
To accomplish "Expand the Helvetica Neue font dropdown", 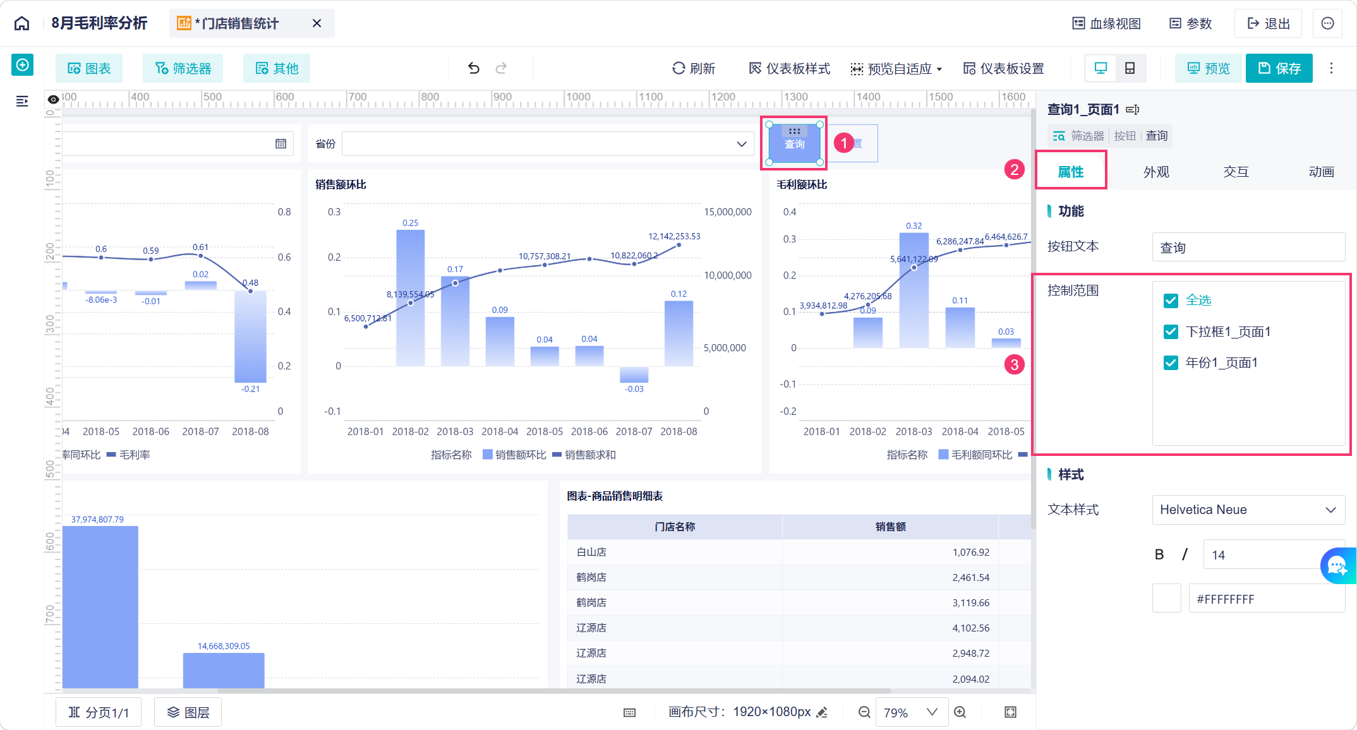I will tap(1248, 510).
